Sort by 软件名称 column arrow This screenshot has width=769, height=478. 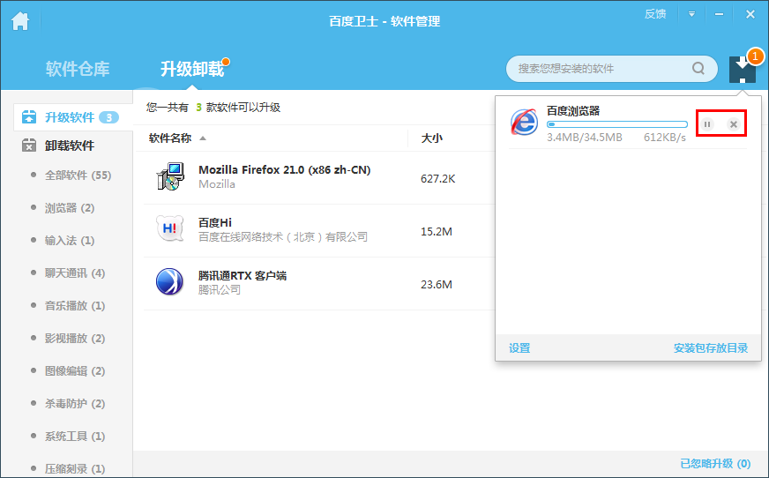tap(203, 138)
